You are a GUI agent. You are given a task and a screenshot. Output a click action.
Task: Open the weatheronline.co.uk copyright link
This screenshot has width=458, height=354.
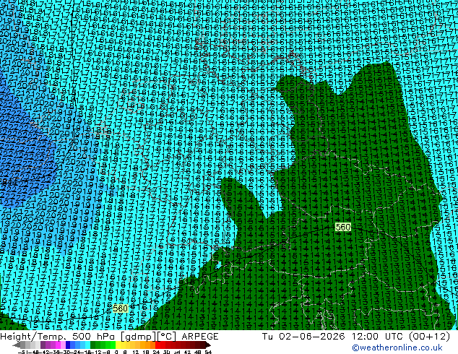397,347
